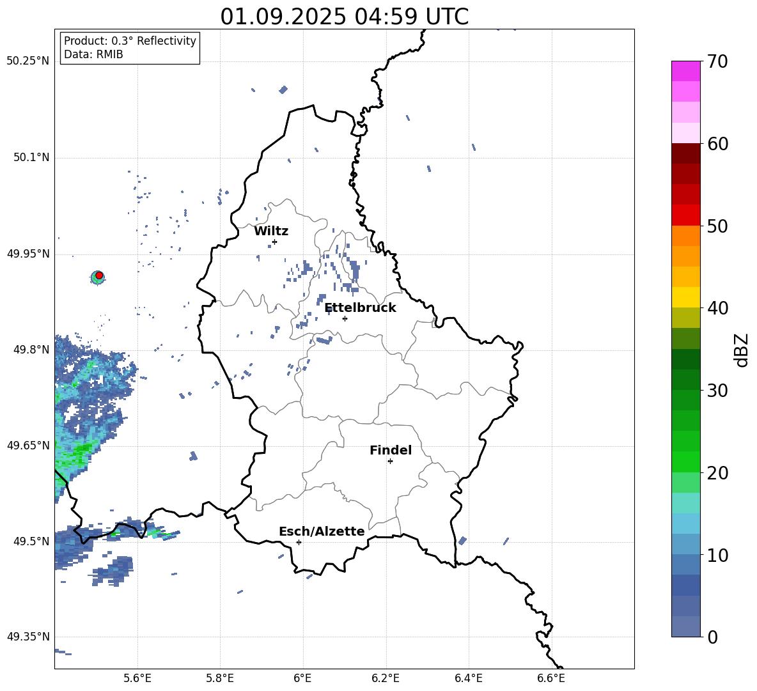The image size is (757, 691).
Task: Click the 49.65°N latitude label
Action: (28, 446)
